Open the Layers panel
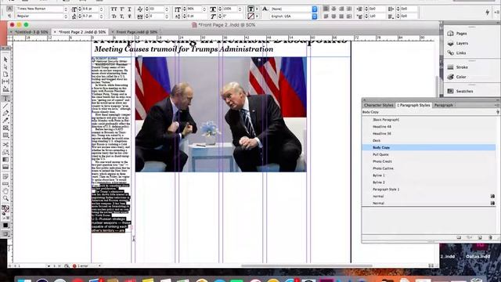501x282 pixels. 458,43
